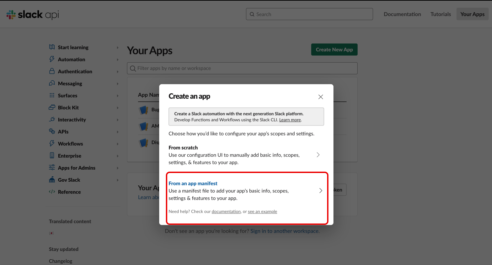Click the Create New App button

pos(334,50)
